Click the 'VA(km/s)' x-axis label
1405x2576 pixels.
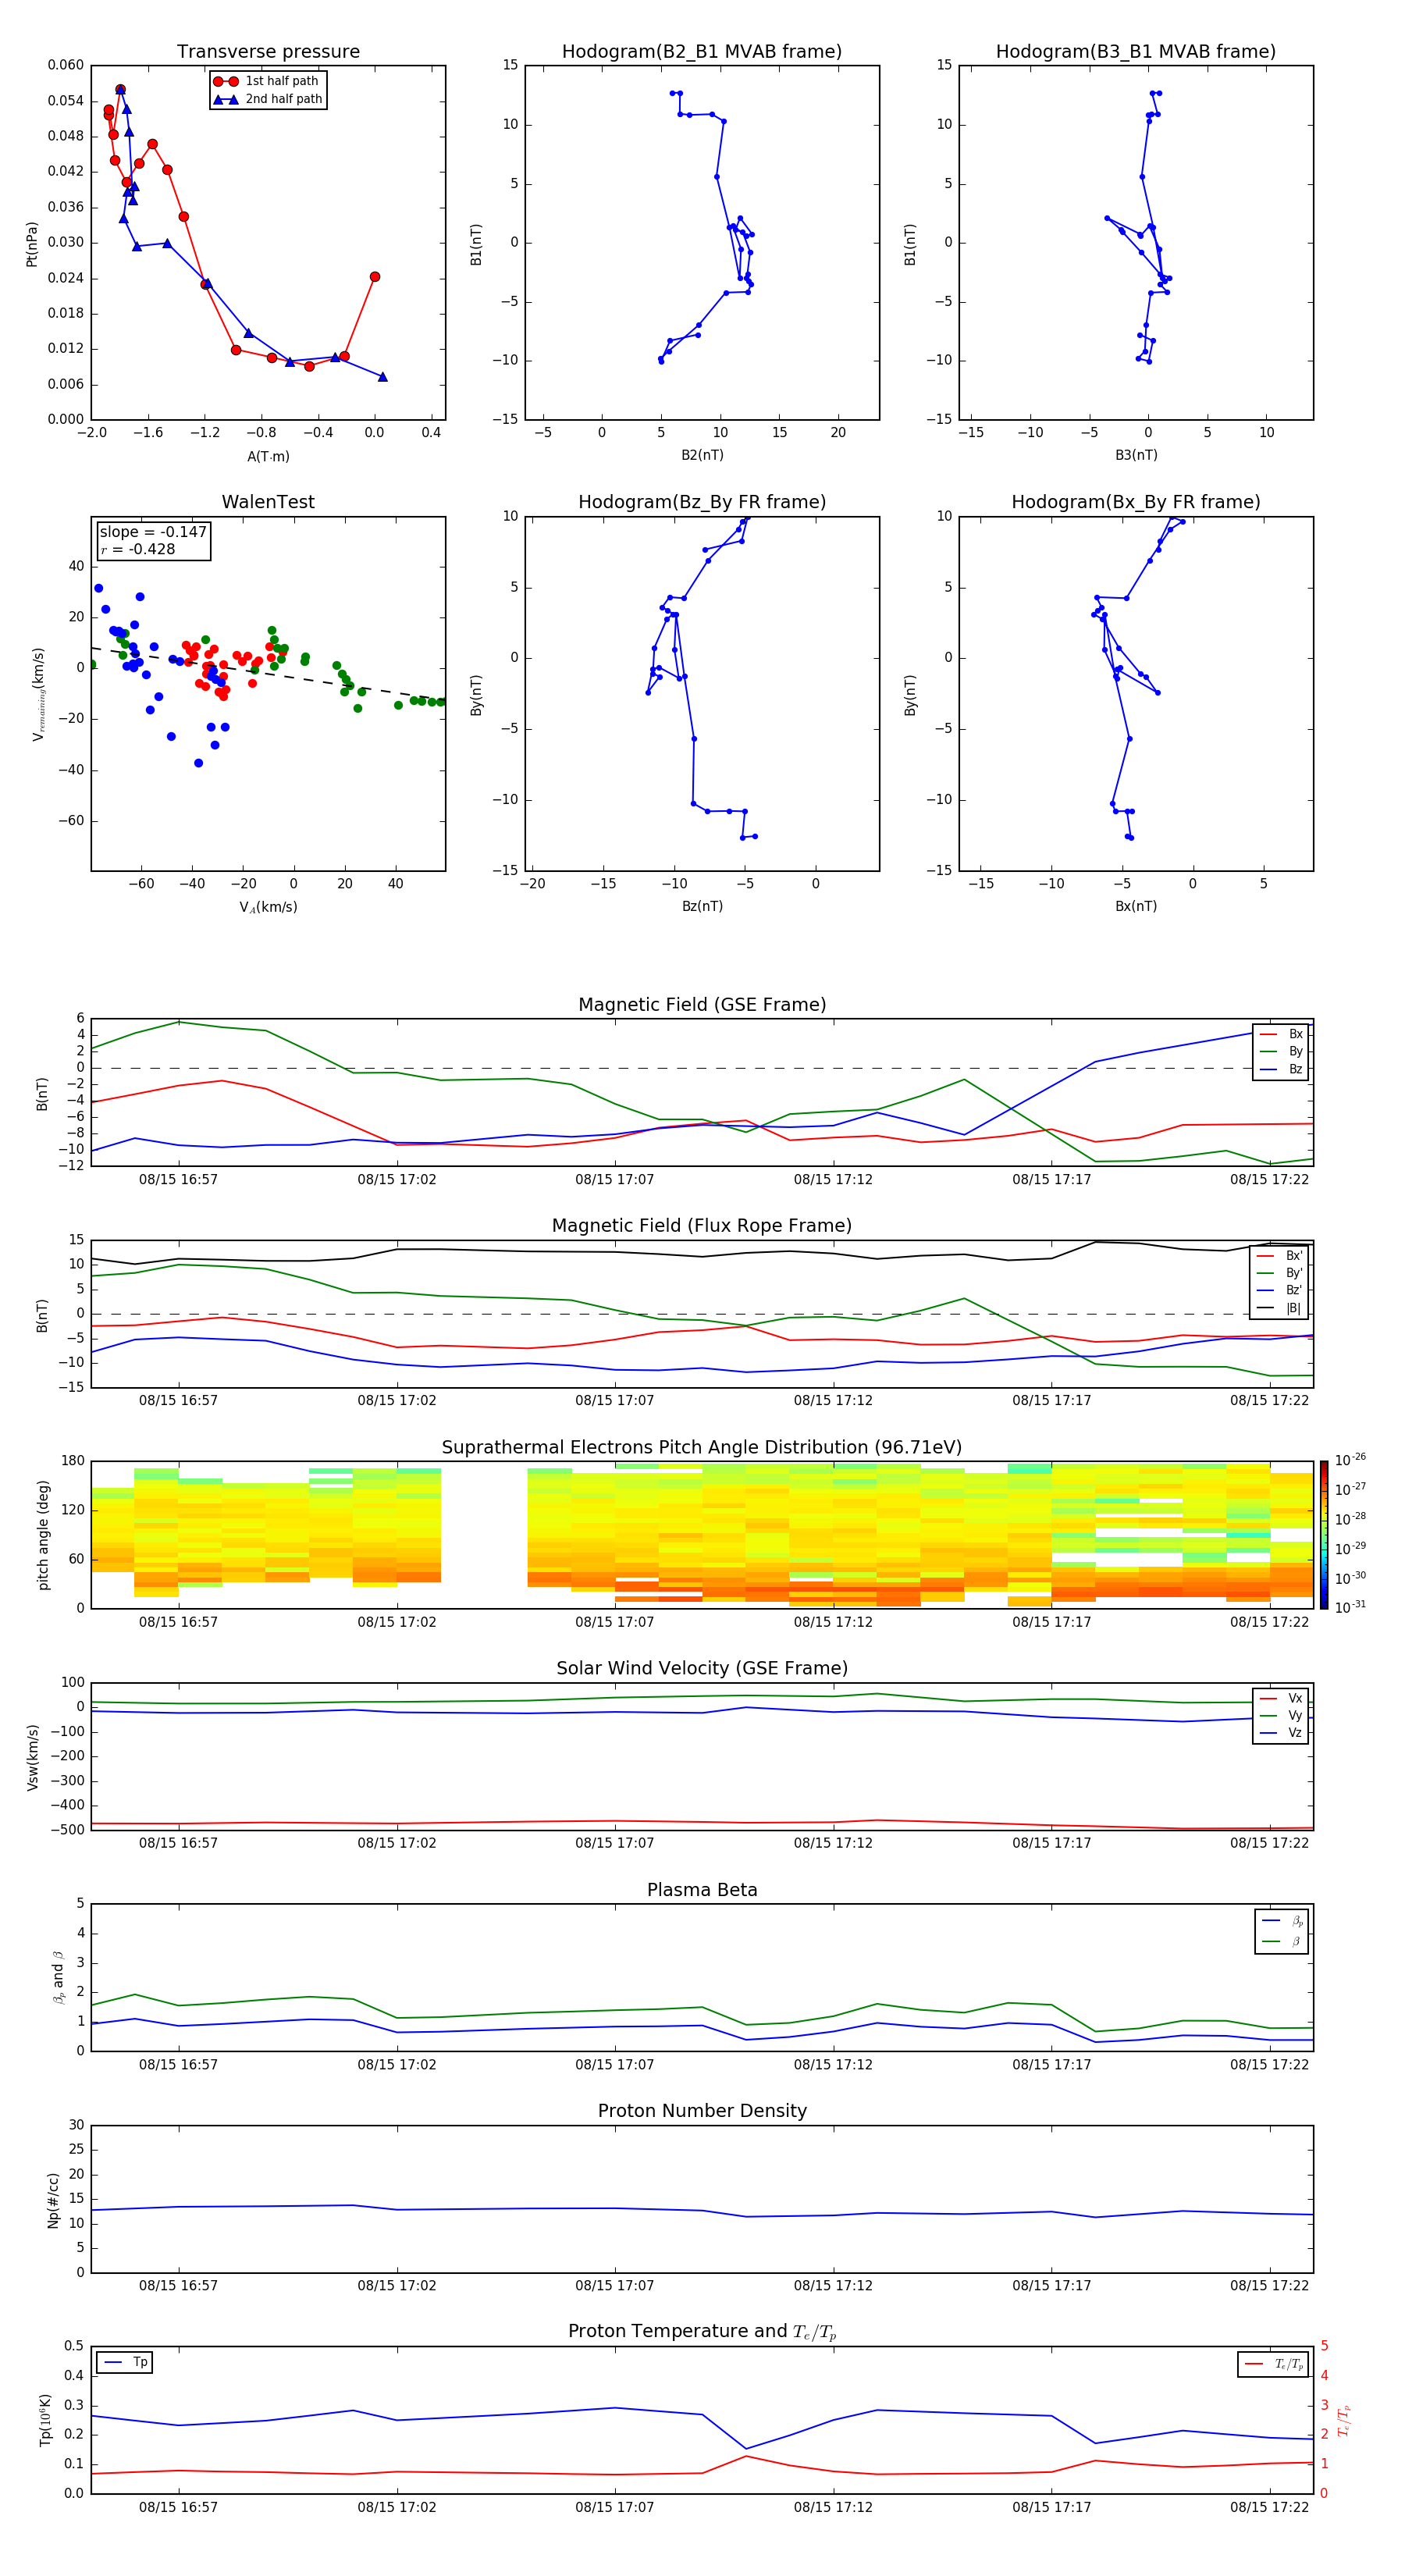pyautogui.click(x=268, y=907)
